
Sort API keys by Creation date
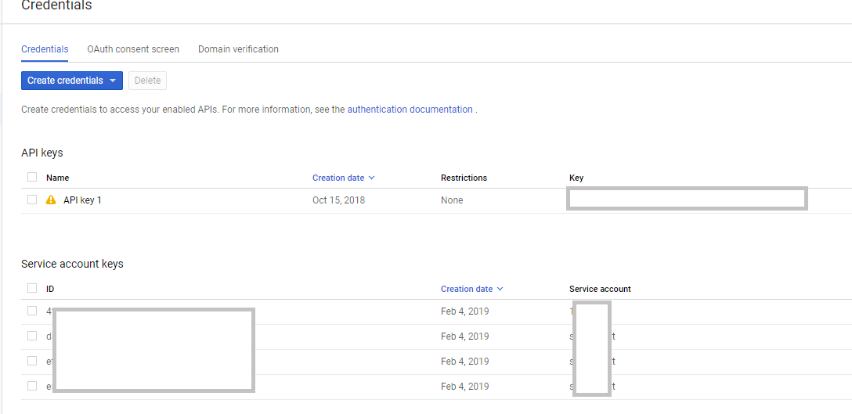(x=344, y=178)
